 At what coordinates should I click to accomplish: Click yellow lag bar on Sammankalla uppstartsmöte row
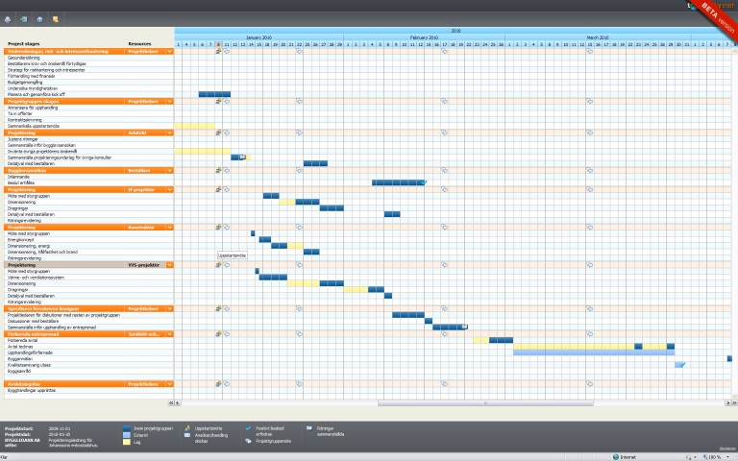click(194, 126)
